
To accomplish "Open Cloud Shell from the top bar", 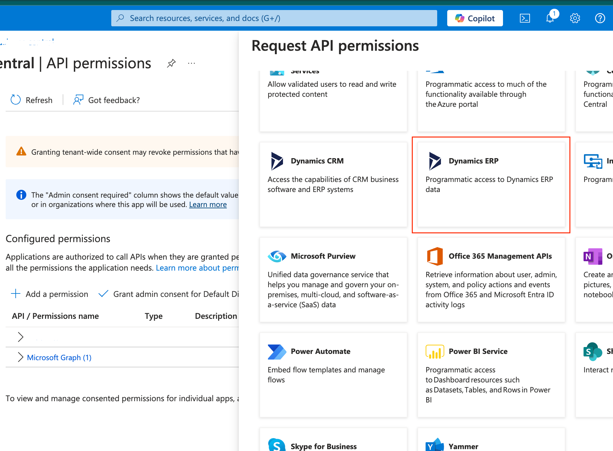I will point(525,18).
